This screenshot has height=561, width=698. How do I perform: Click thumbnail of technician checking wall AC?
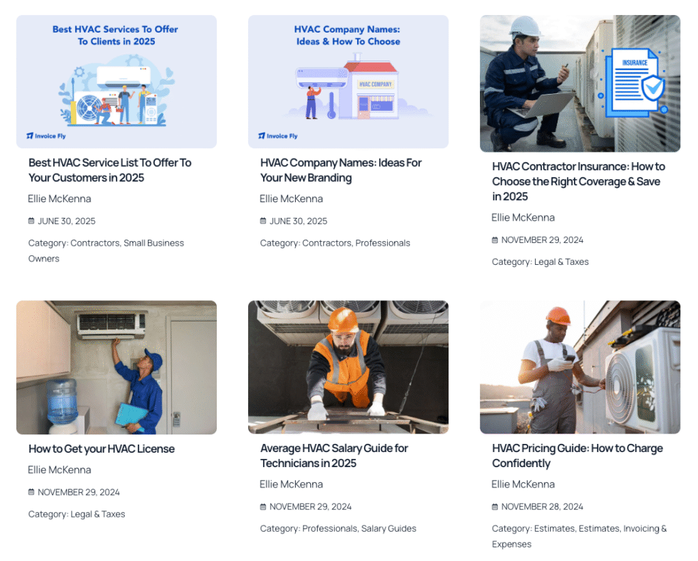pos(117,368)
